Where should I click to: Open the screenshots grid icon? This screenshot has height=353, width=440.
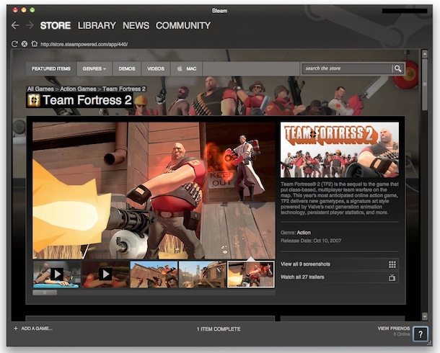[392, 264]
